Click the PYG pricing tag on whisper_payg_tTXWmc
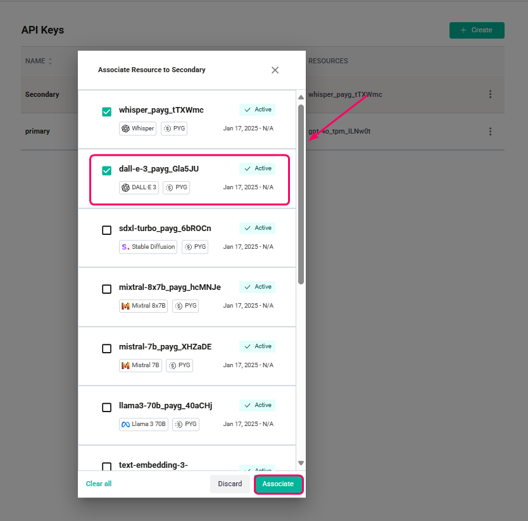The height and width of the screenshot is (521, 528). 173,128
